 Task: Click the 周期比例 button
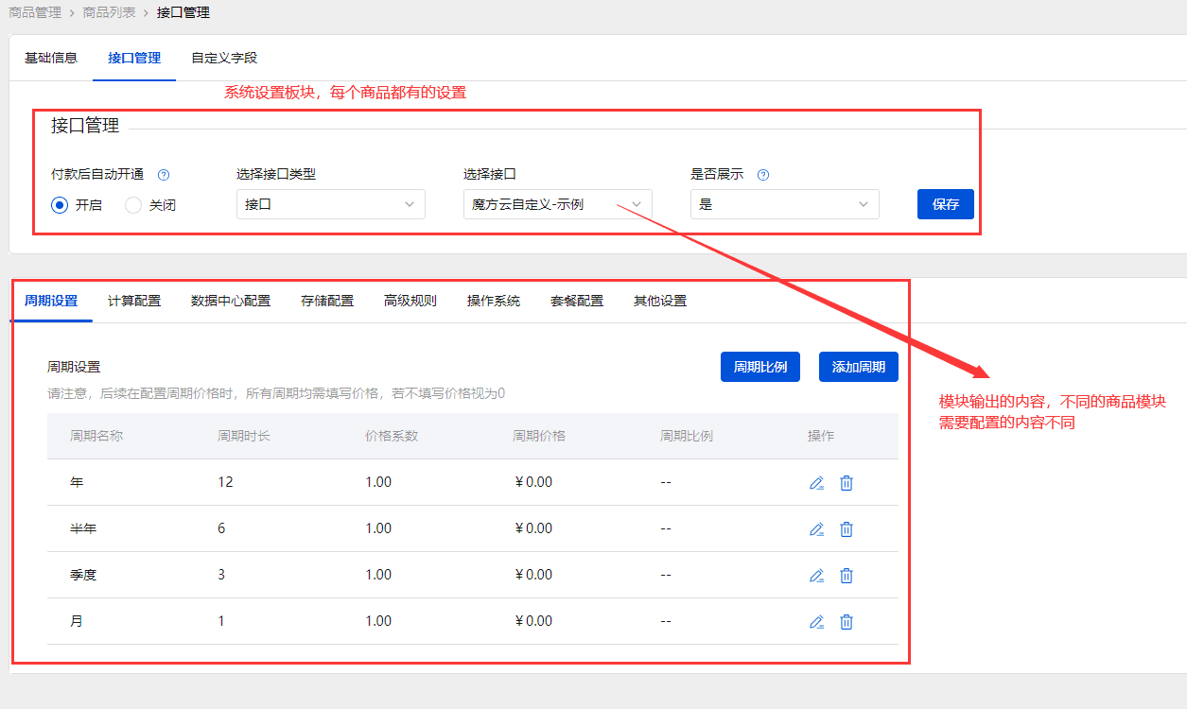[x=760, y=367]
